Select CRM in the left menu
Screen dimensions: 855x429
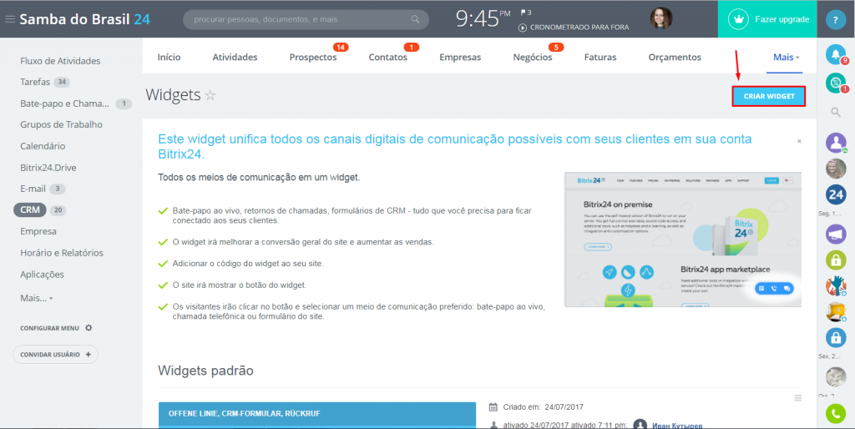tap(30, 210)
